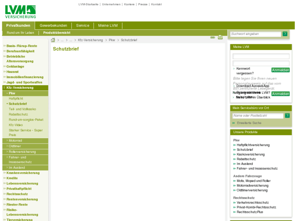Image resolution: width=295 pixels, height=221 pixels.
Task: Collapse the Kfz-Versicherung sidebar section
Action: click(x=25, y=88)
